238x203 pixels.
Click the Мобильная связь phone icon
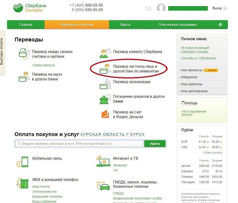(22, 162)
